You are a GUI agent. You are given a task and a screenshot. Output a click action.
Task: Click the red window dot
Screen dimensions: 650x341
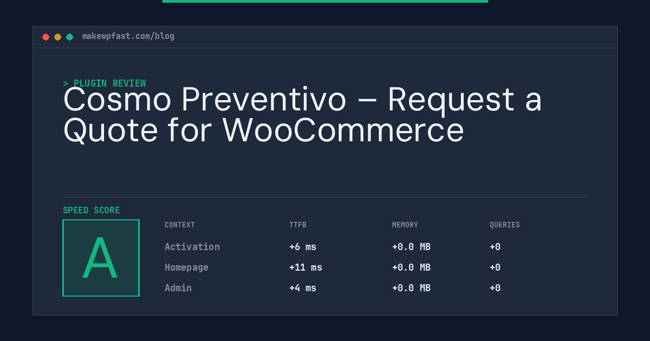(x=45, y=37)
